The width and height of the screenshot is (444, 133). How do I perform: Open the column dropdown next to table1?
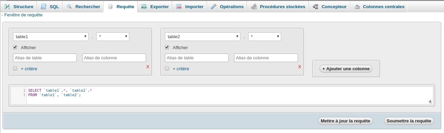113,36
